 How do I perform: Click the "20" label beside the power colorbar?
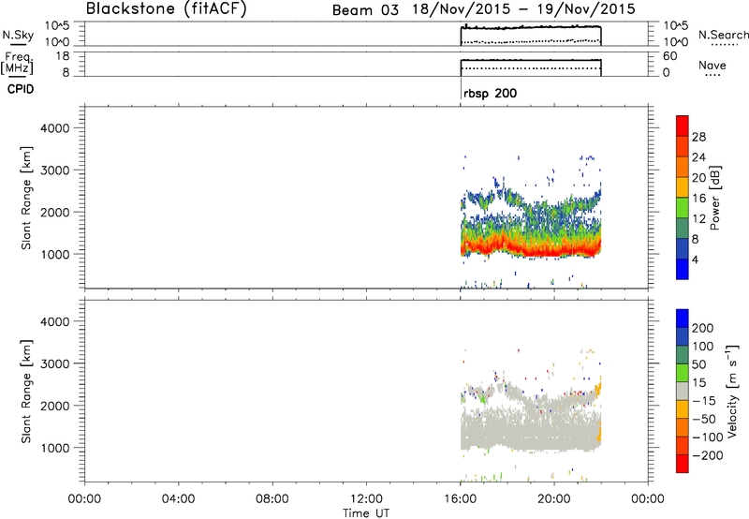(698, 178)
